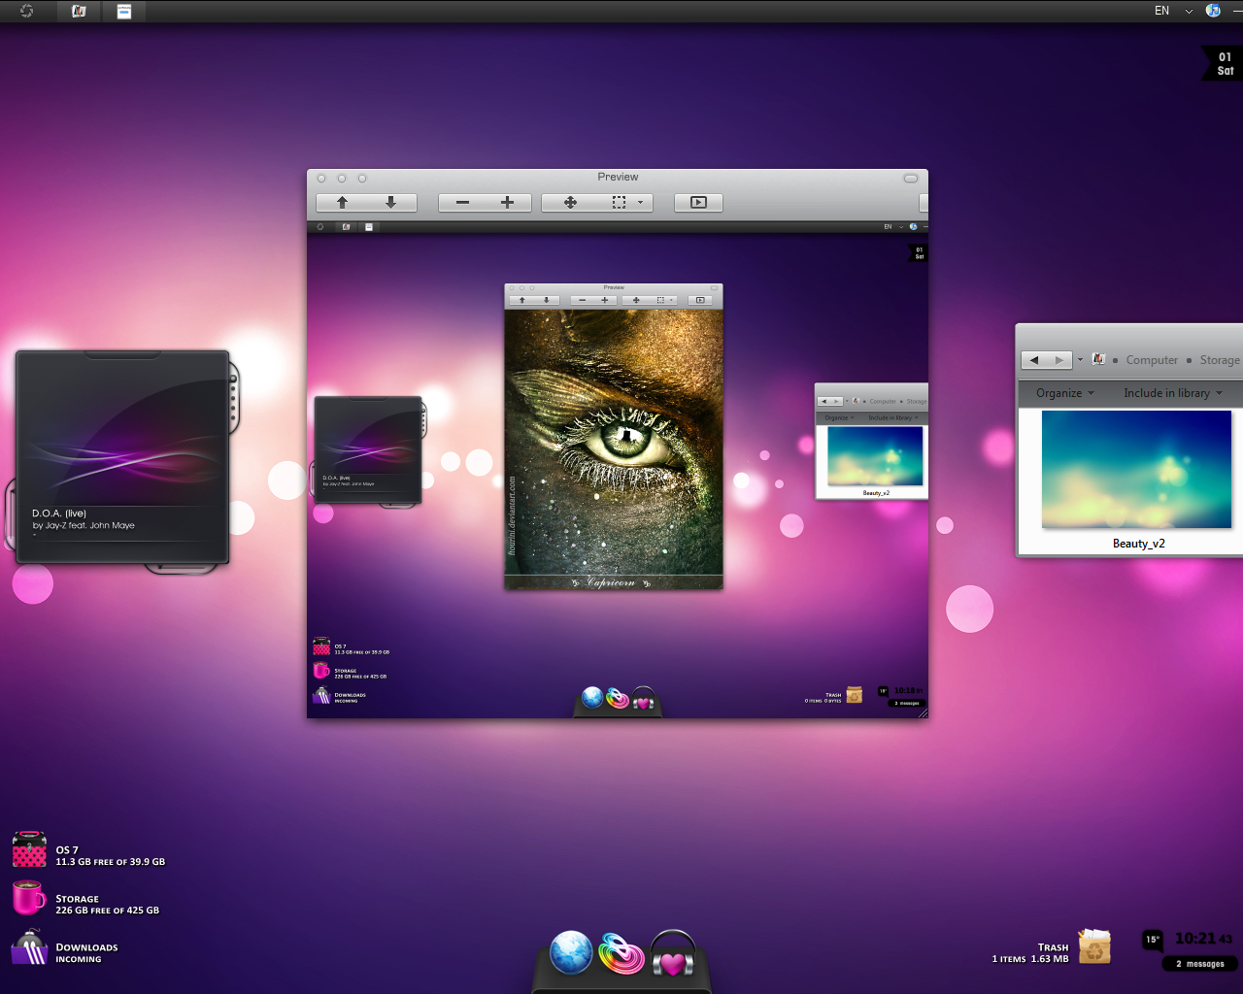
Task: Open the OS 7 drive icon
Action: pyautogui.click(x=29, y=849)
